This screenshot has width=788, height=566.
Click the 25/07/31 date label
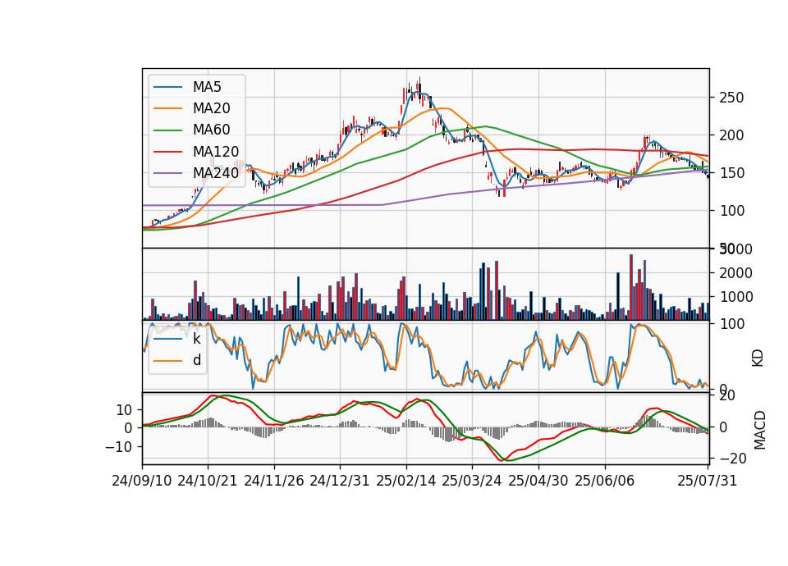[x=707, y=481]
